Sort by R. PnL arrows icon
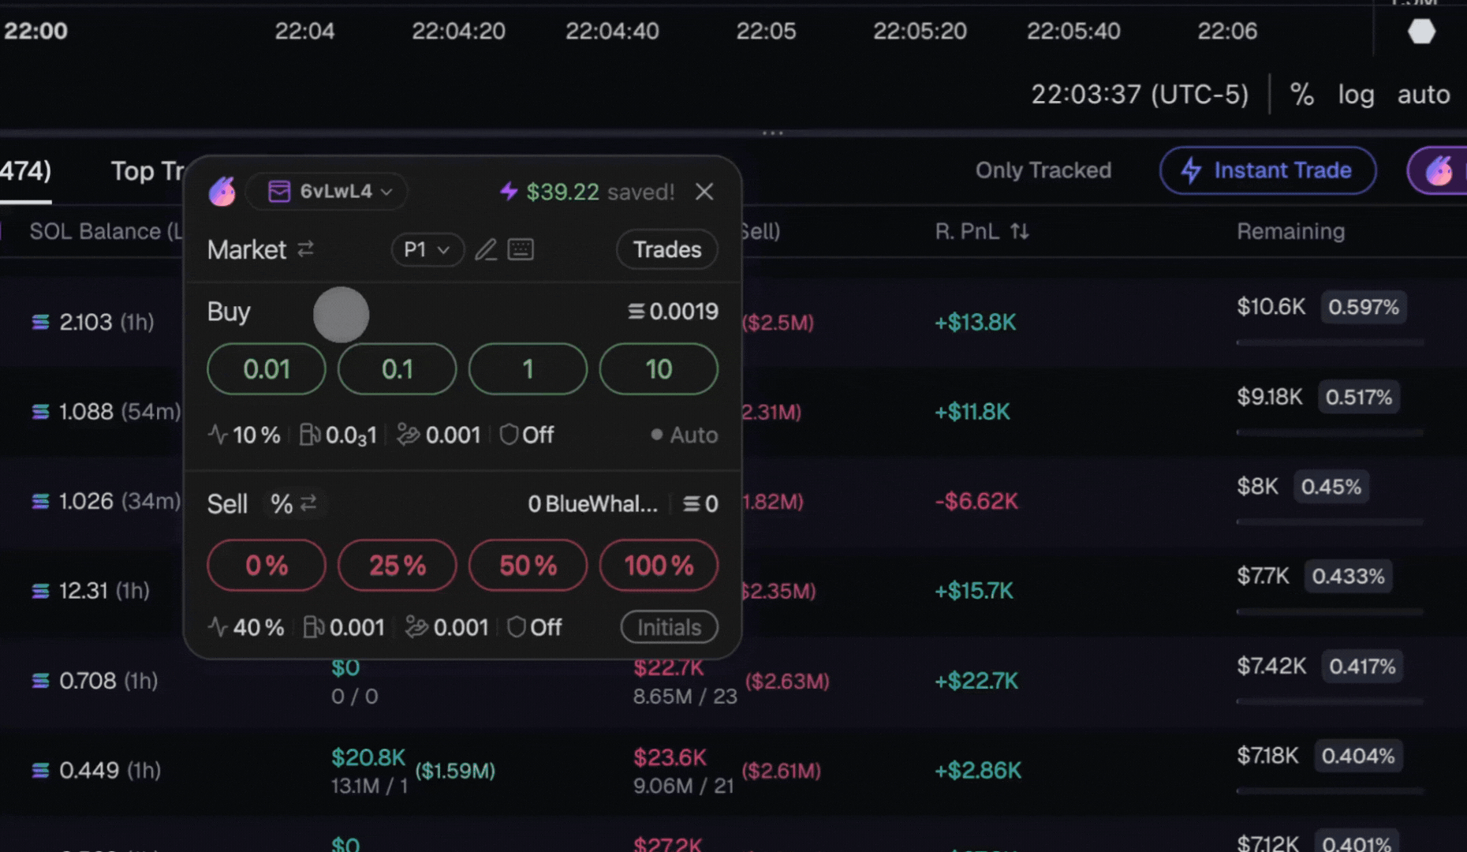Viewport: 1467px width, 852px height. (1020, 231)
